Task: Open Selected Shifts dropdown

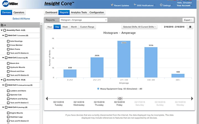Action: [x=139, y=27]
